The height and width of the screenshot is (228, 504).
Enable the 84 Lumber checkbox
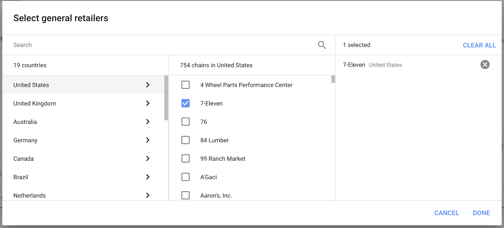186,140
